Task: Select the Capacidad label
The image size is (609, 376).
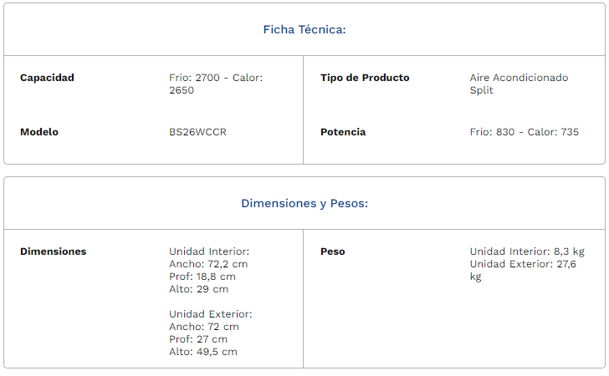Action: pos(47,78)
